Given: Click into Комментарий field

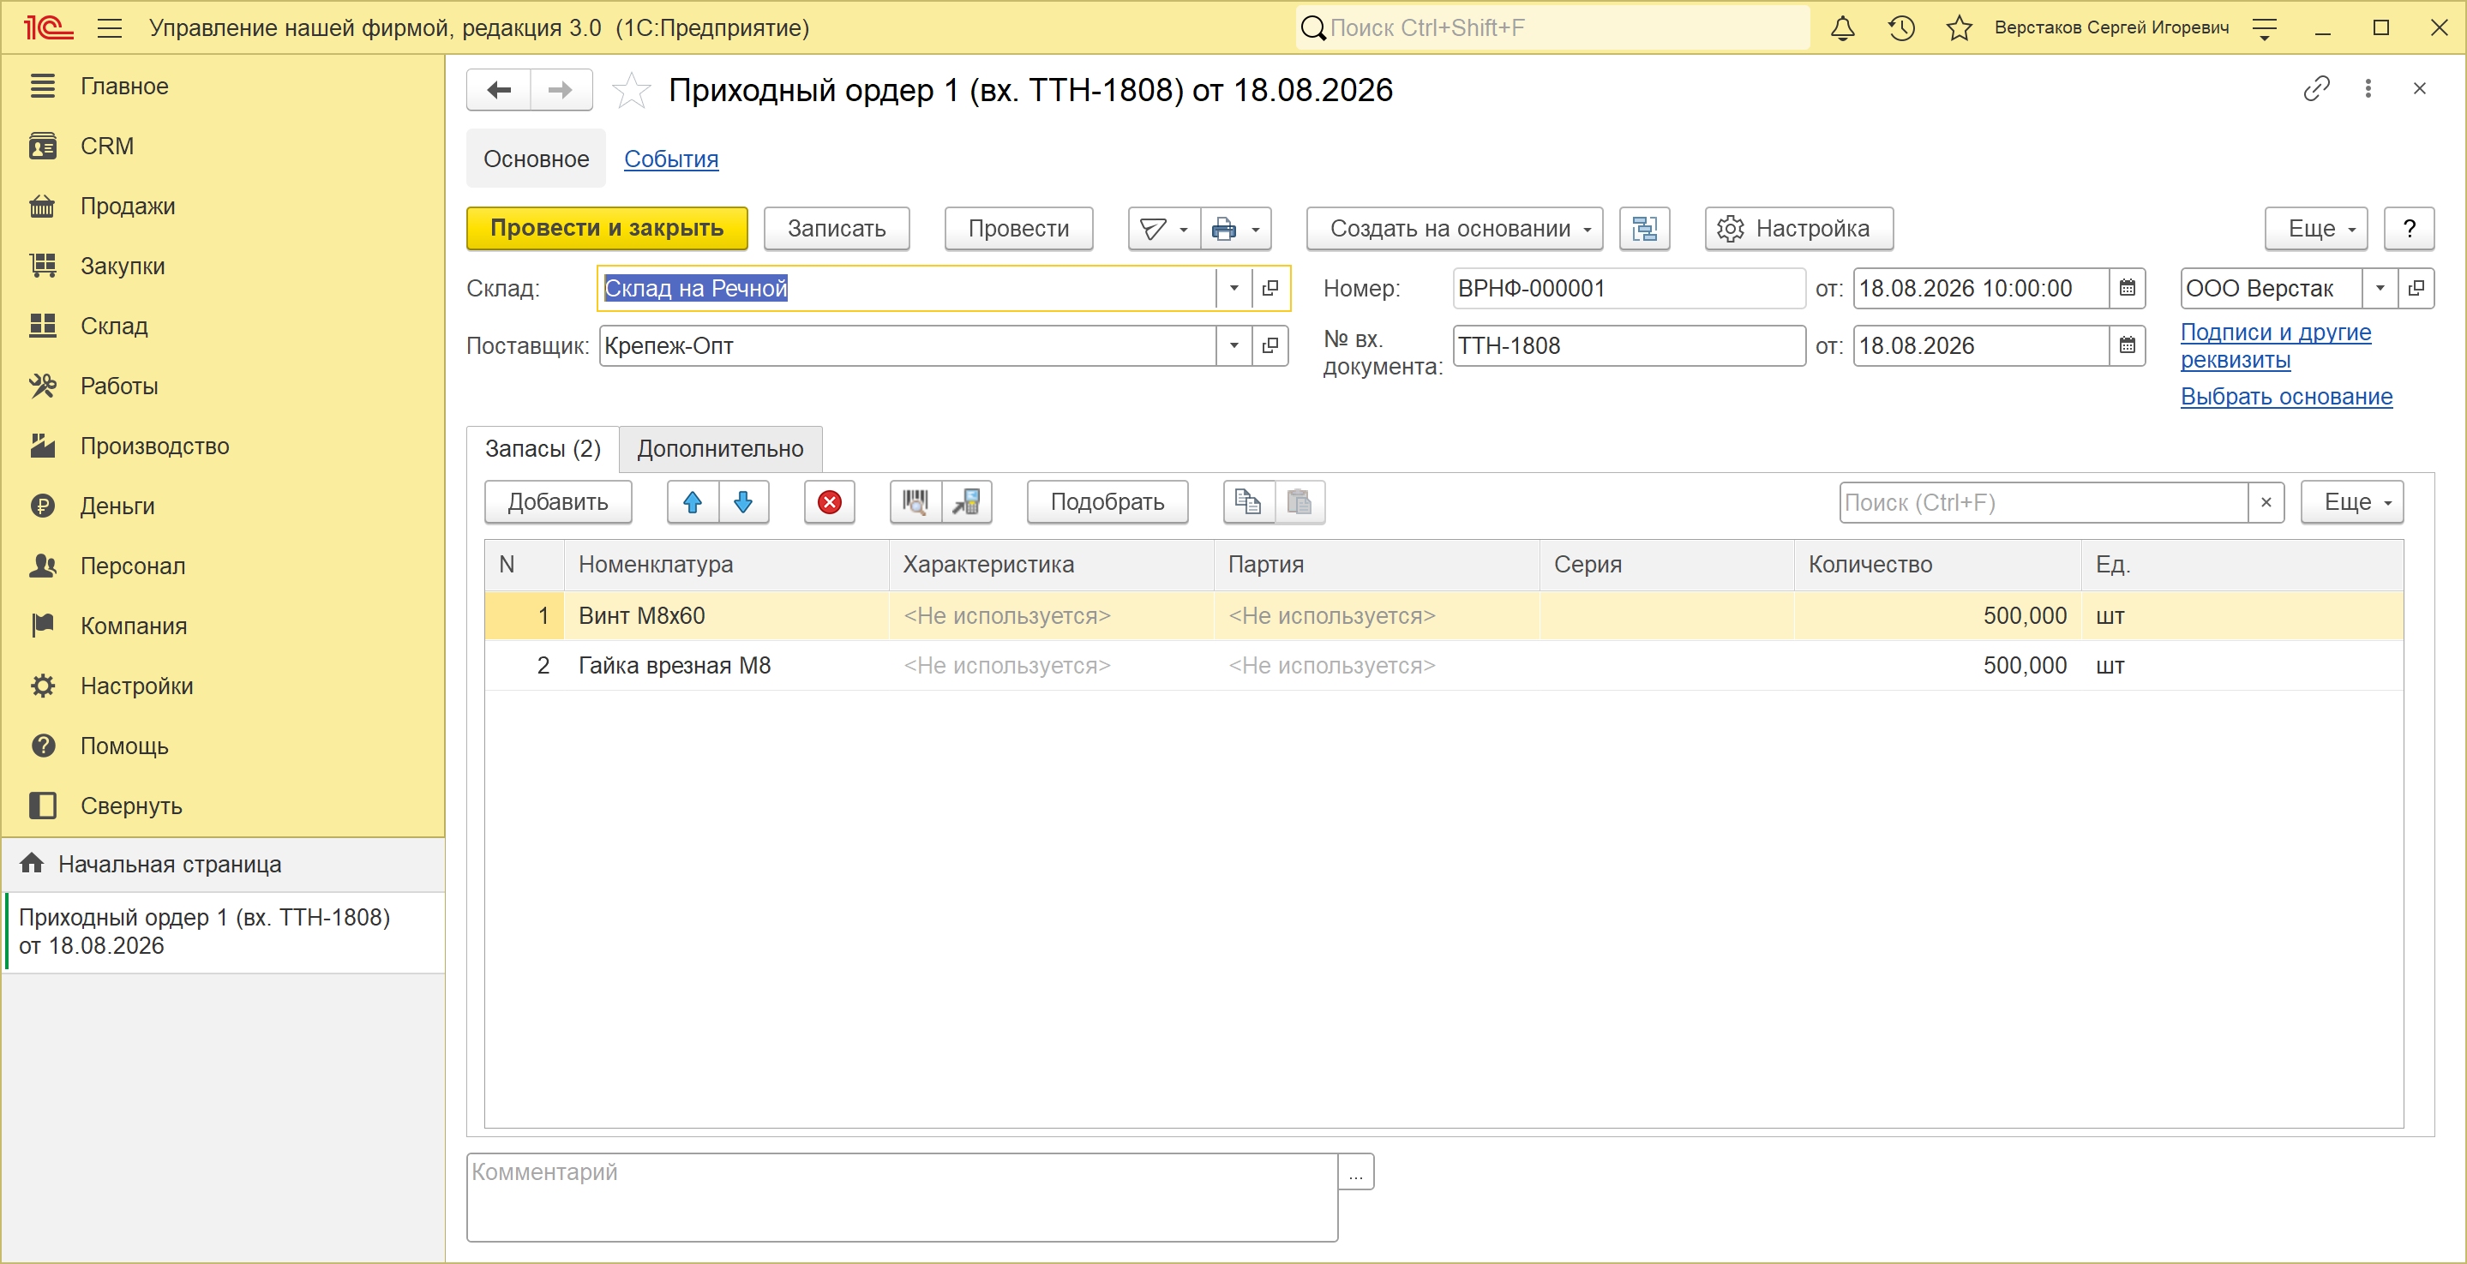Looking at the screenshot, I should [x=902, y=1198].
